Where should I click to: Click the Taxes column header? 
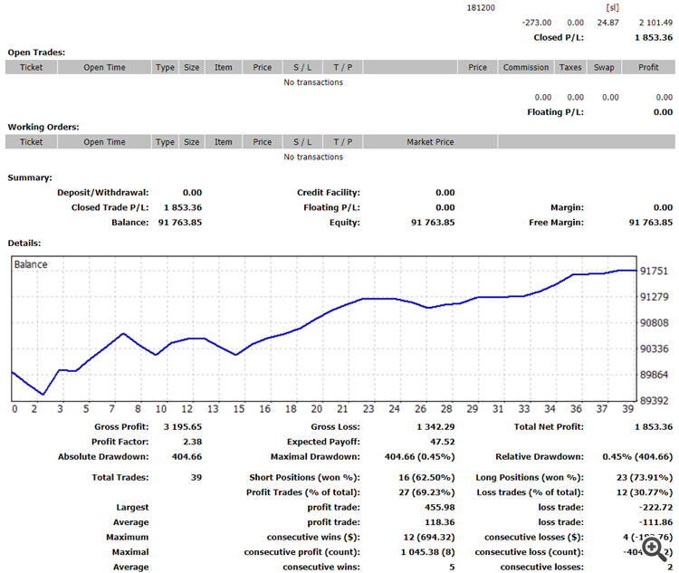(570, 68)
